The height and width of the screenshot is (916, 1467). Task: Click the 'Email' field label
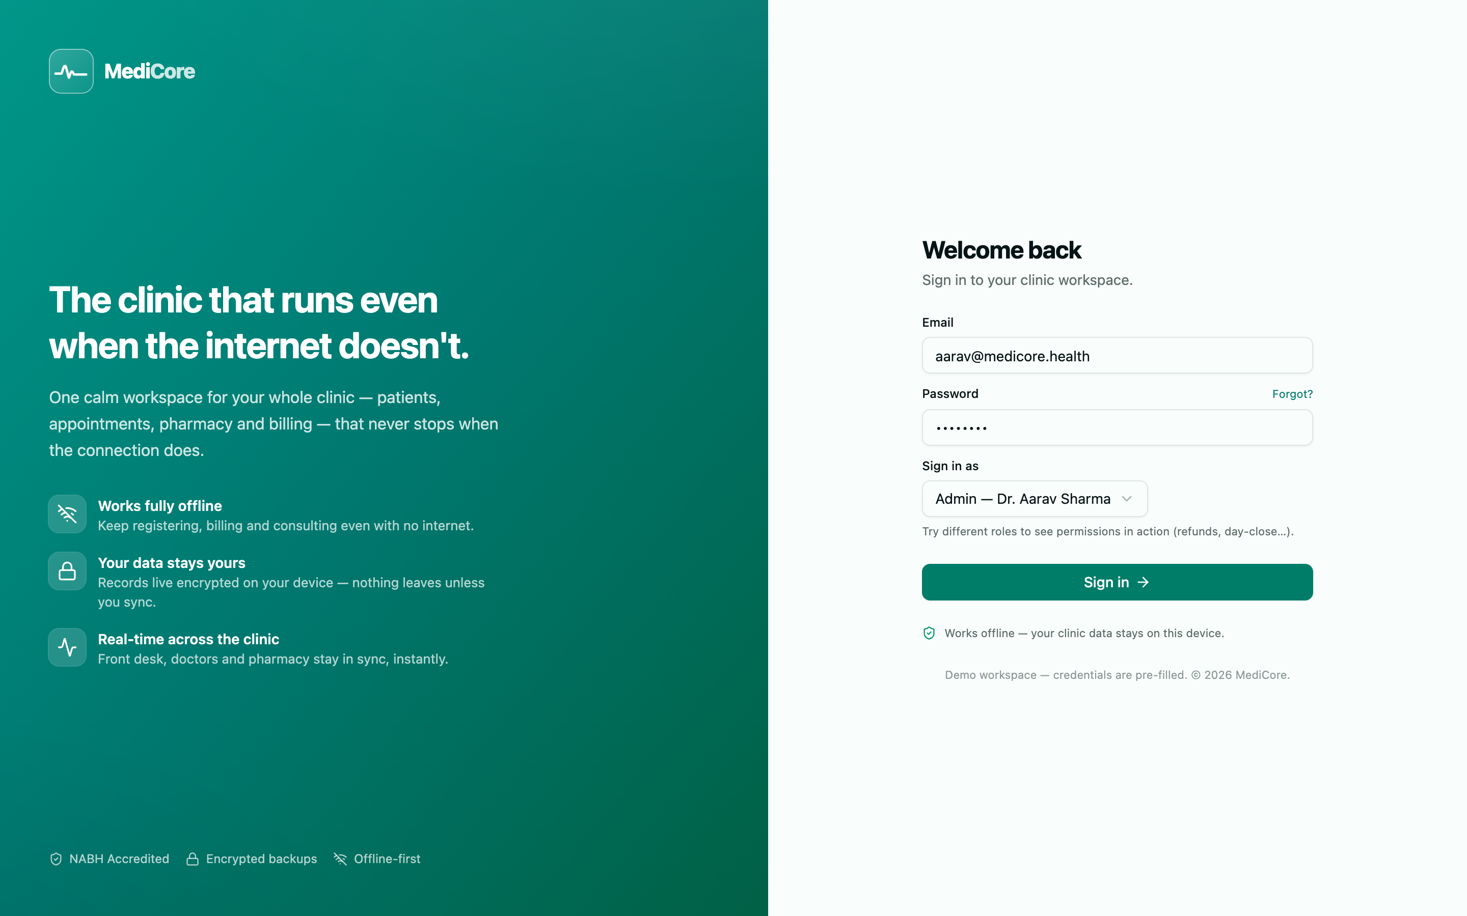click(x=937, y=322)
